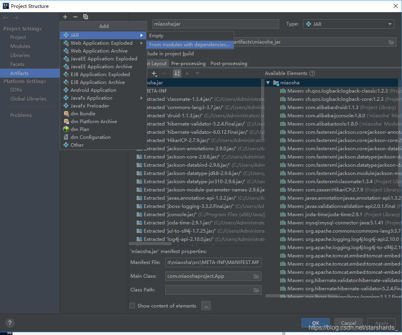Choose dm Bundle in the Add menu
402x335 pixels.
click(x=103, y=114)
